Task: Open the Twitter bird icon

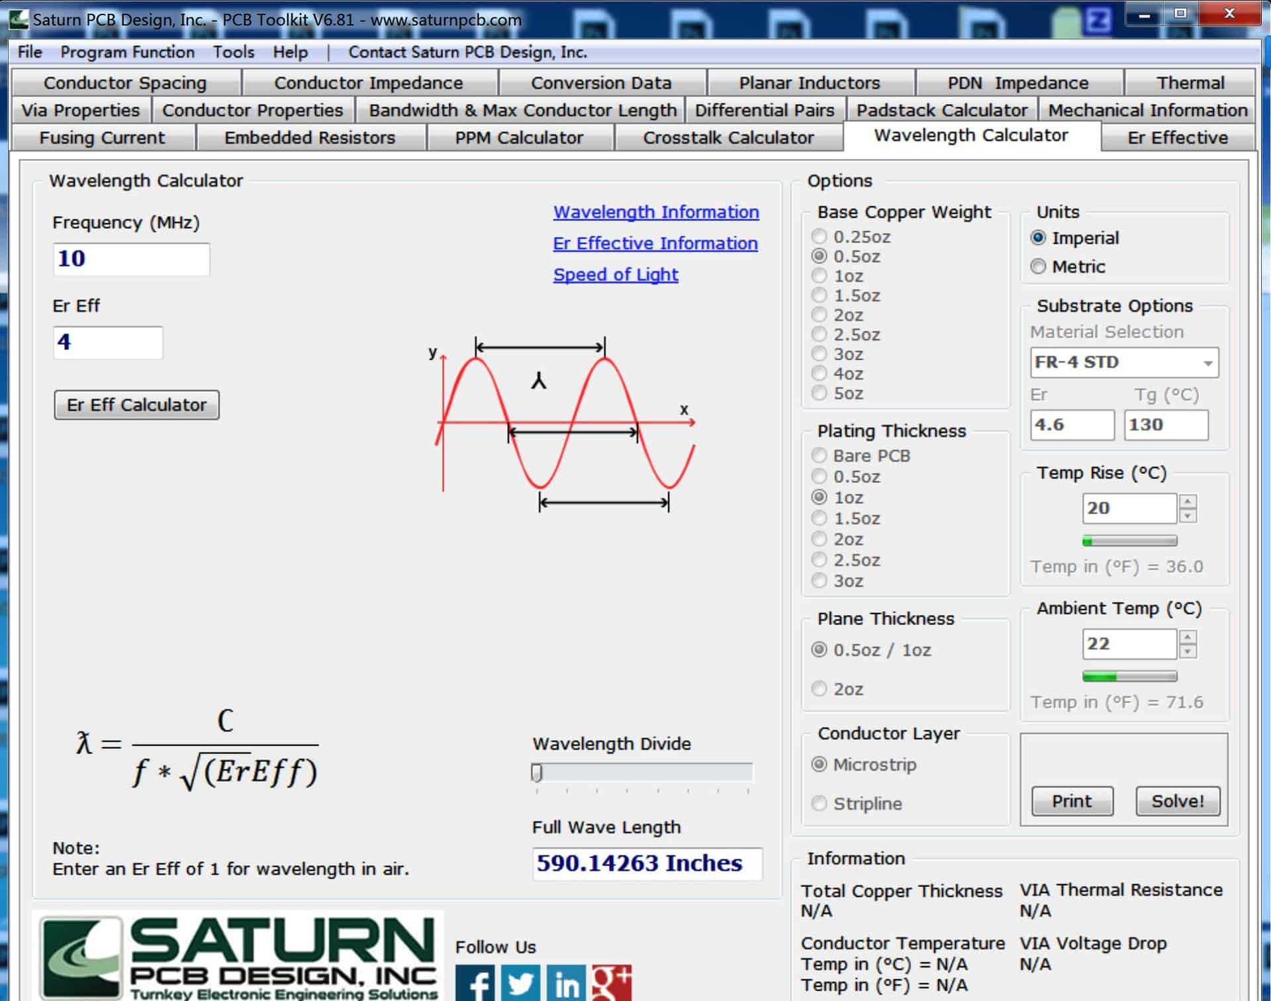Action: tap(520, 983)
